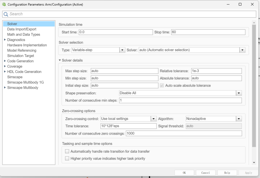
Task: Click the disabled Signal threshold field
Action: [x=214, y=126]
